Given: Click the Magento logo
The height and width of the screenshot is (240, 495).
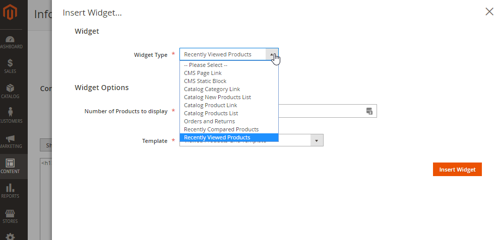Looking at the screenshot, I should [x=10, y=12].
